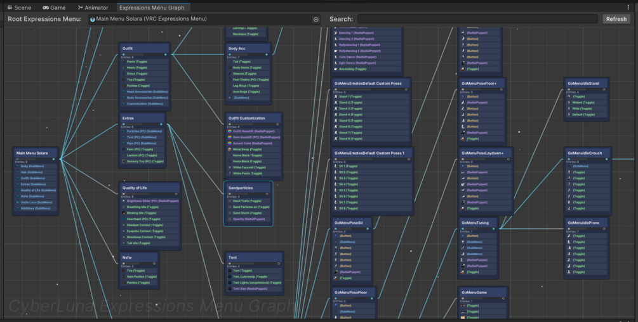Image resolution: width=638 pixels, height=322 pixels.
Task: Open the window options kebab menu
Action: pos(628,8)
